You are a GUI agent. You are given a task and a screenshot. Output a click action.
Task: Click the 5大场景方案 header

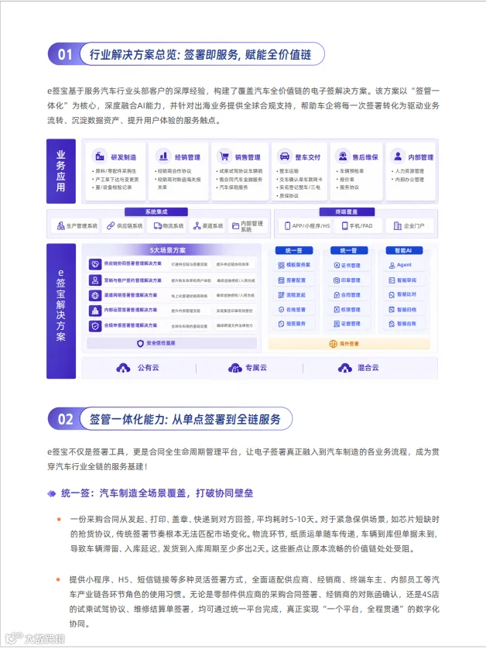[167, 250]
